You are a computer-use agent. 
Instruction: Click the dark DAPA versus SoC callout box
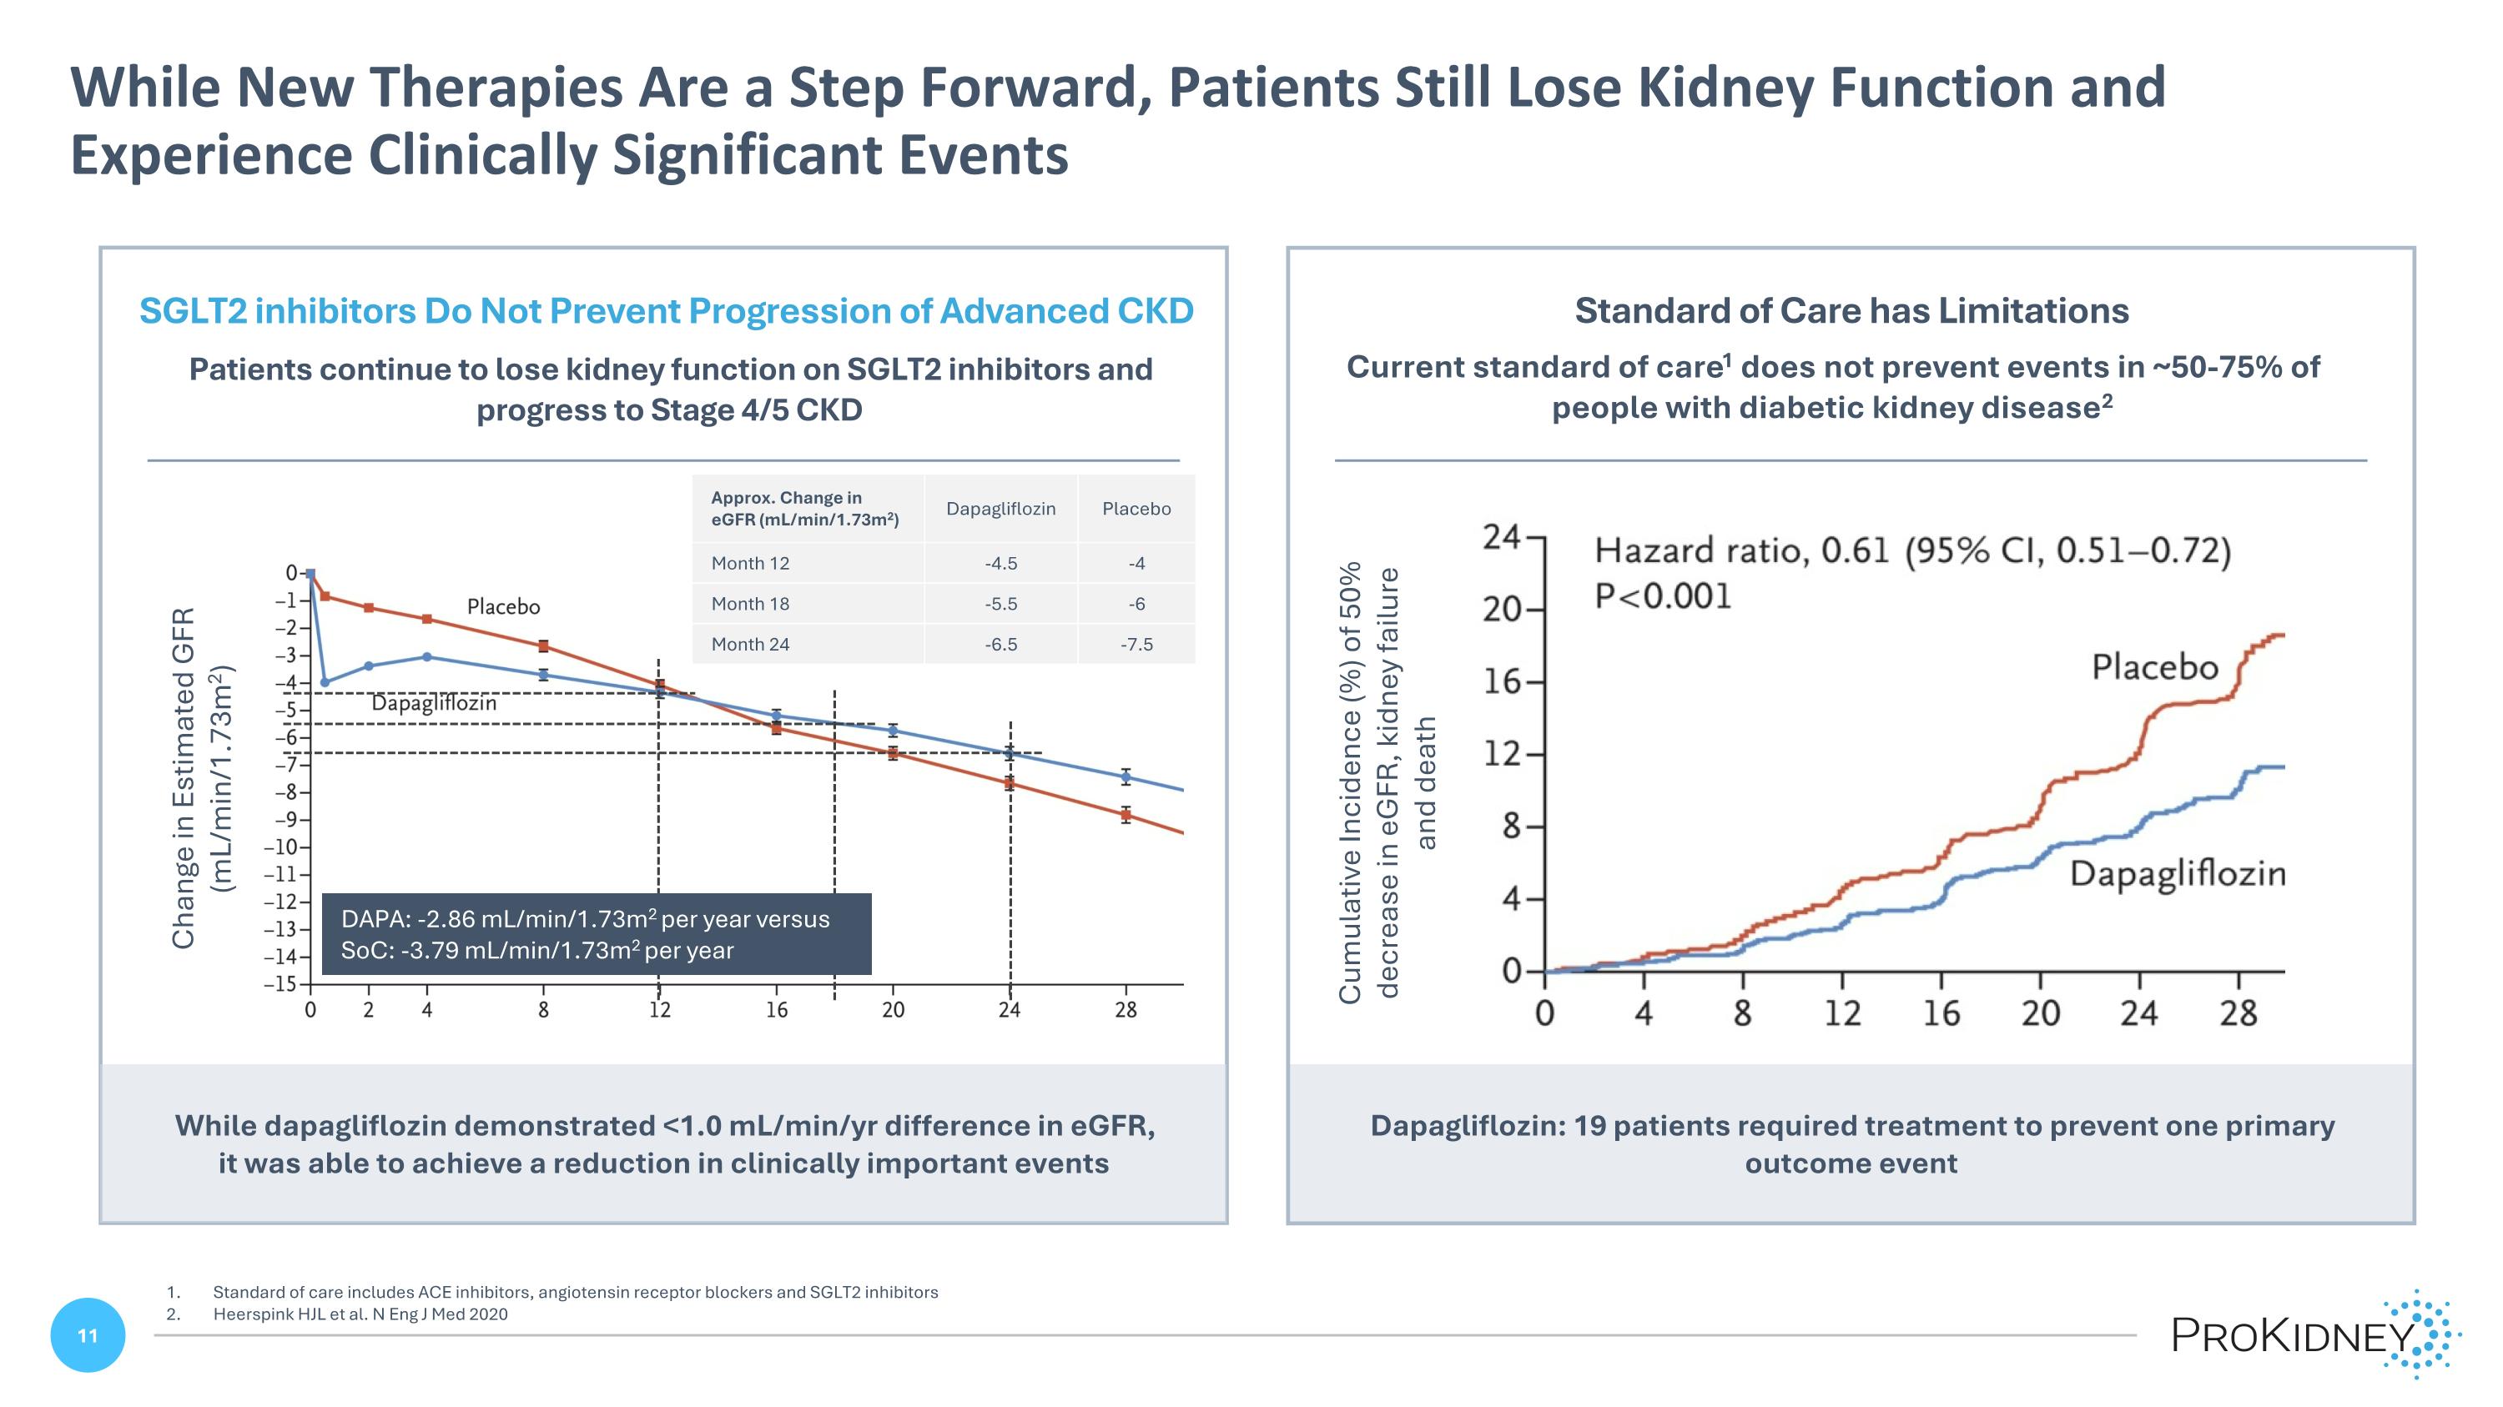596,934
